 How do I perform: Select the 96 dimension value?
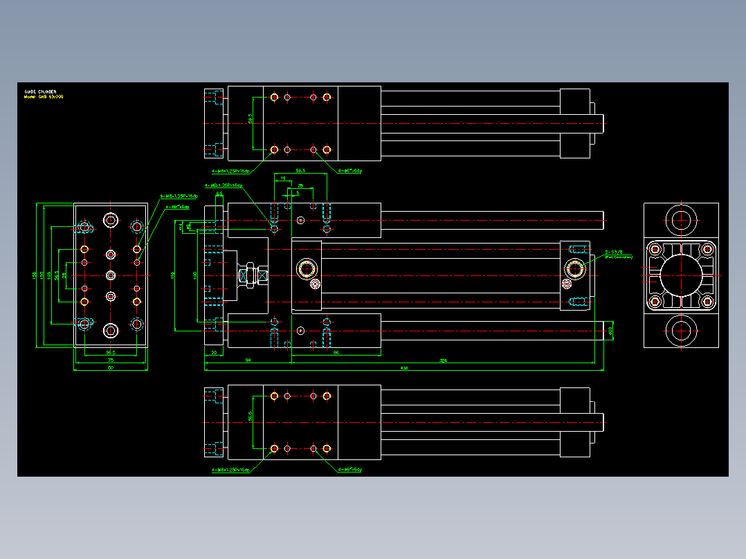point(336,353)
